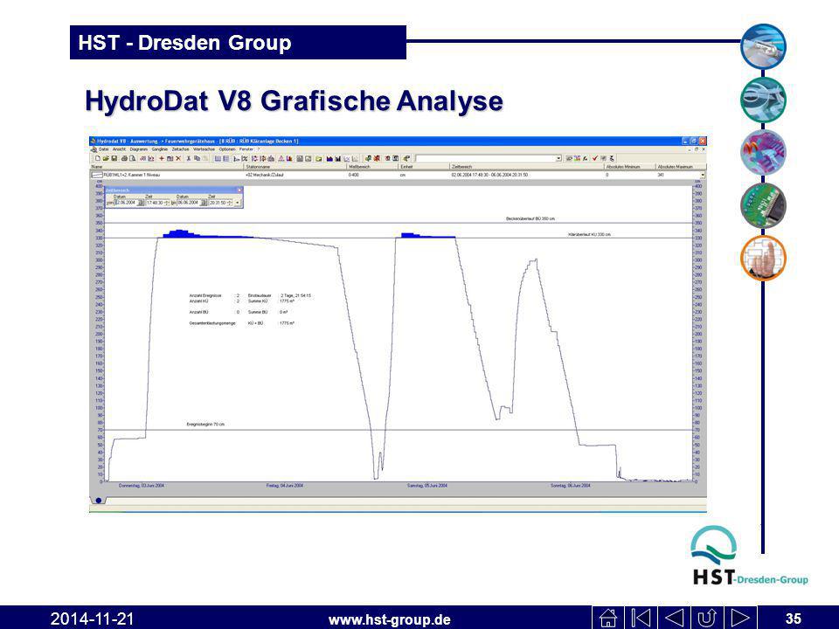
Task: Click the Ereignisbeginn 70 cm threshold label
Action: [x=205, y=425]
